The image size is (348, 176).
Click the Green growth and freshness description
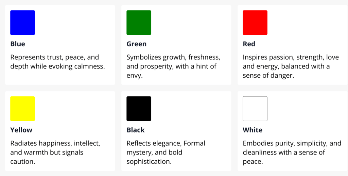click(173, 66)
